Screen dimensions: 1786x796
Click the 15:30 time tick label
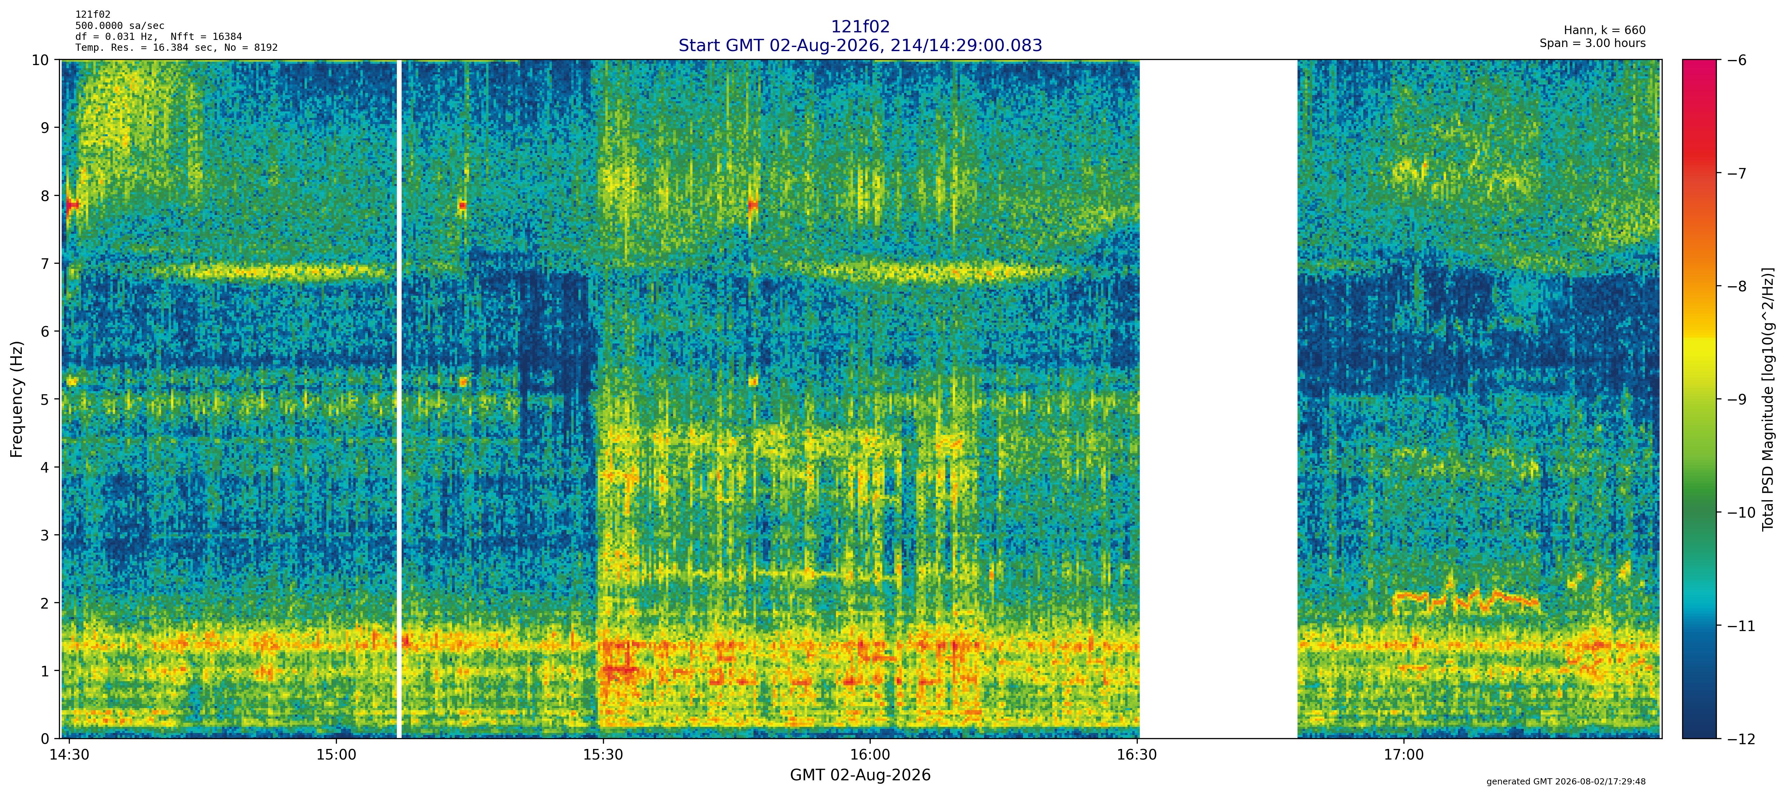click(603, 754)
